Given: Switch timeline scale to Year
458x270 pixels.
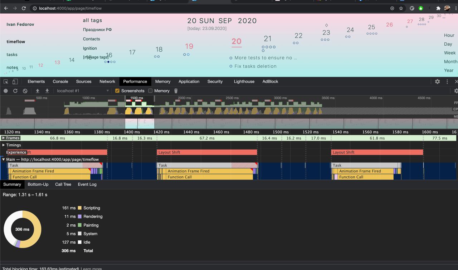Looking at the screenshot, I should (449, 70).
